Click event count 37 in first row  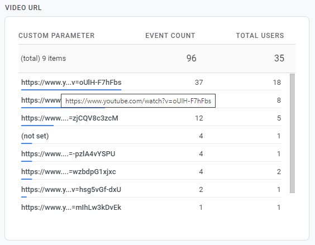point(199,83)
